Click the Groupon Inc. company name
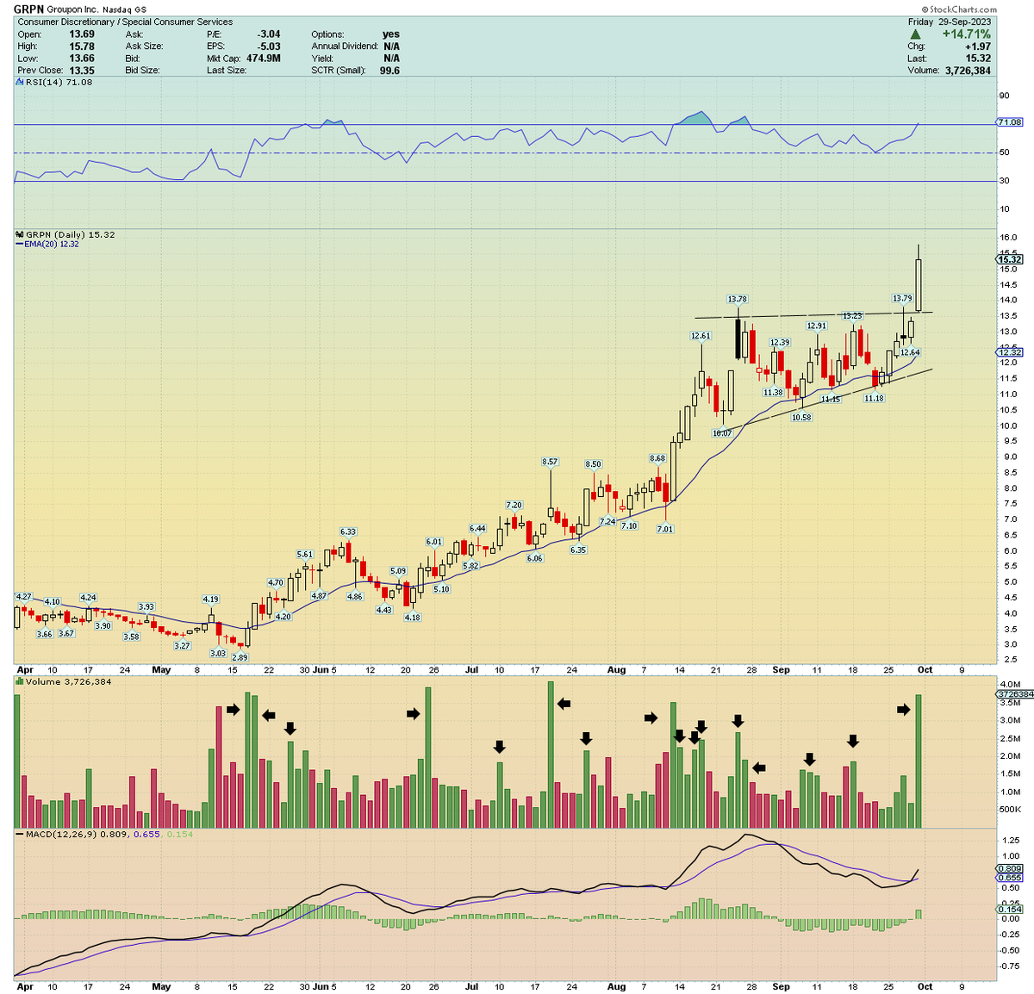The height and width of the screenshot is (994, 1034). click(72, 9)
